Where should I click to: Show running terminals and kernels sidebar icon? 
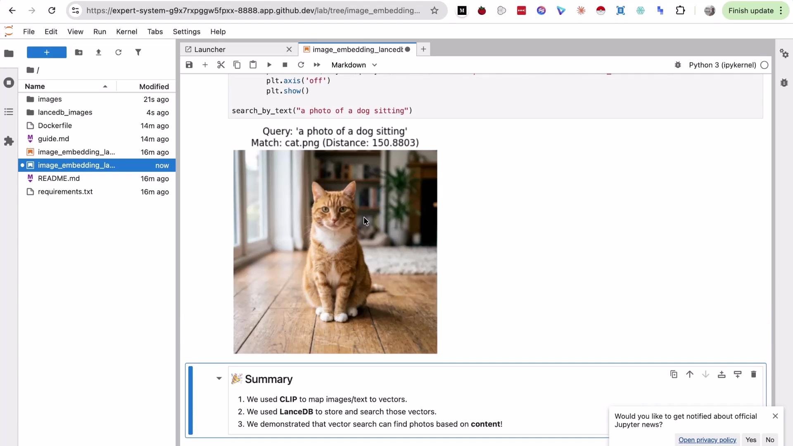tap(9, 83)
